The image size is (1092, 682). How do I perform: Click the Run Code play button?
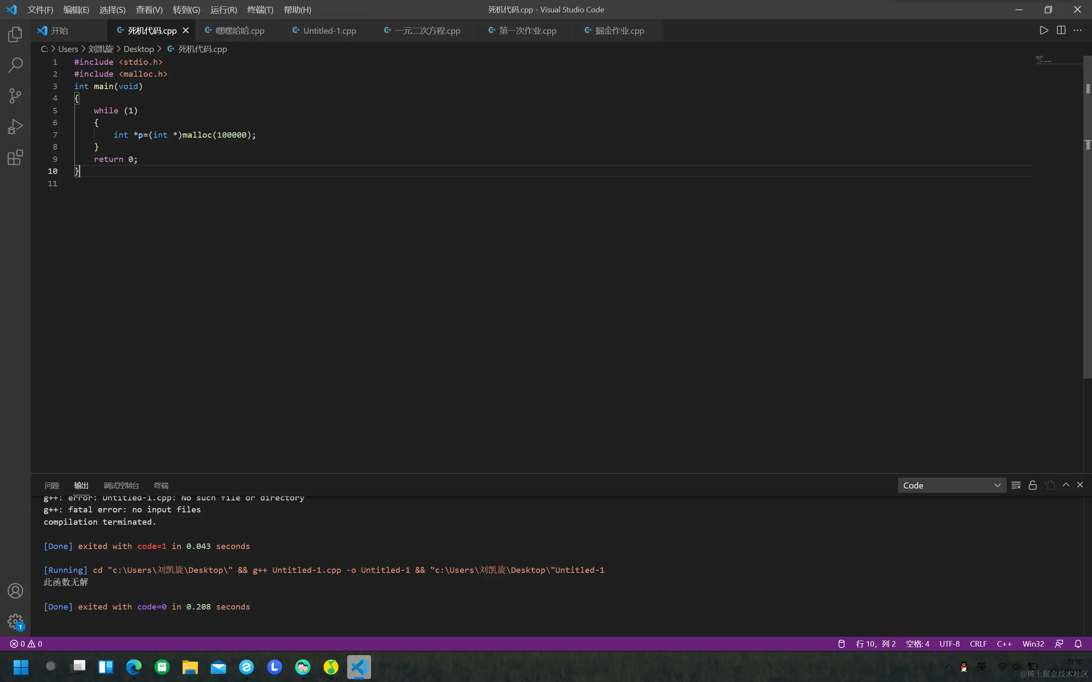[1043, 30]
